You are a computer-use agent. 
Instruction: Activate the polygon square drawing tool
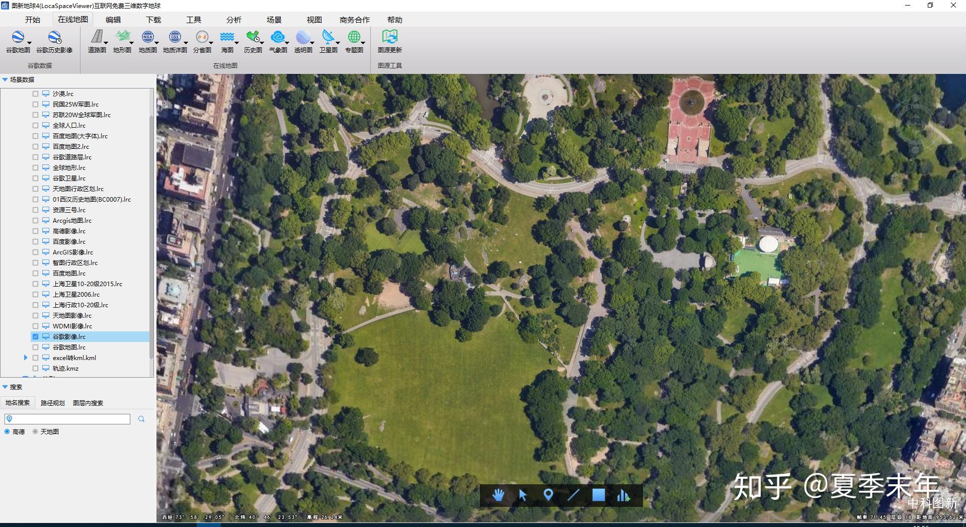point(598,495)
